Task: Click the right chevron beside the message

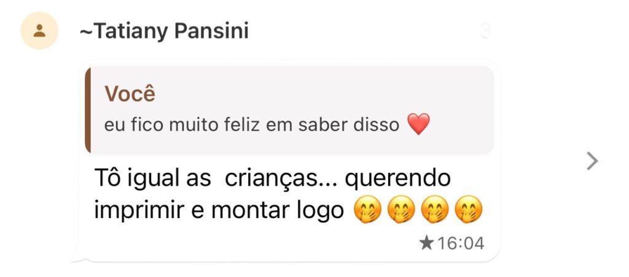Action: pyautogui.click(x=592, y=161)
